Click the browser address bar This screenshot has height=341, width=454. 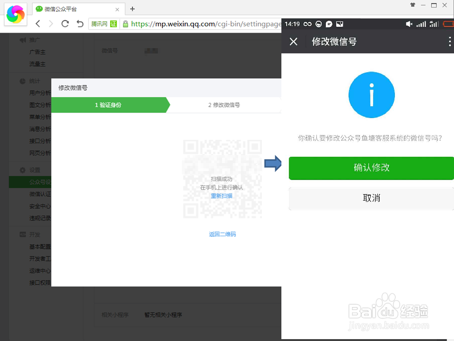tap(199, 24)
